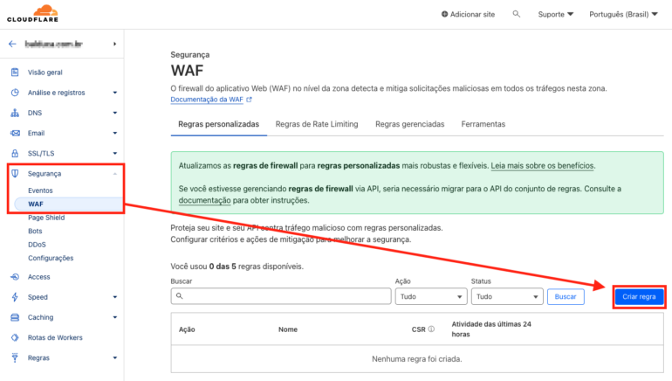Open the Suporte dropdown menu

pyautogui.click(x=555, y=14)
